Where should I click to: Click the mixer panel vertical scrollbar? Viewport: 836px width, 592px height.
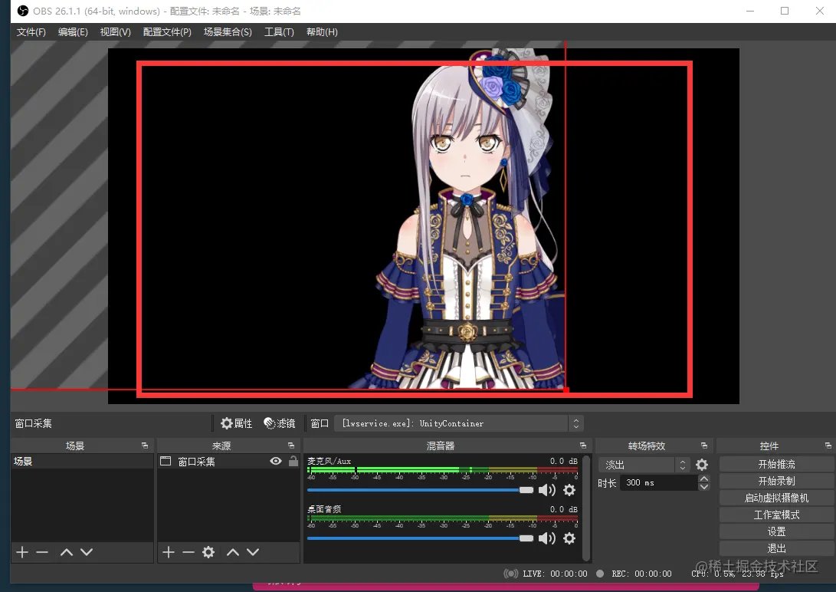tap(586, 508)
